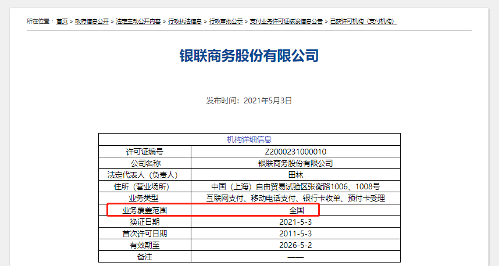Screen dimensions: 499x266
Task: Select the address 中国（上海）自由贸易试验区张衡路1006、1008号
Action: pyautogui.click(x=295, y=186)
